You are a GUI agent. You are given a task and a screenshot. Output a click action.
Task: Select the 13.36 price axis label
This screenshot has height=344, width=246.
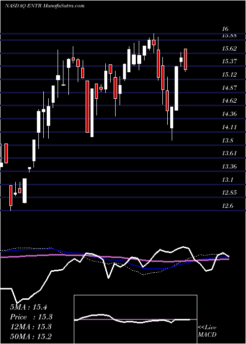[x=229, y=167]
